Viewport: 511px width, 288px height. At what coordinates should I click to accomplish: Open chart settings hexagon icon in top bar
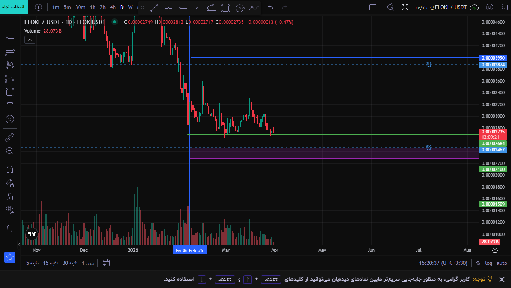click(489, 7)
